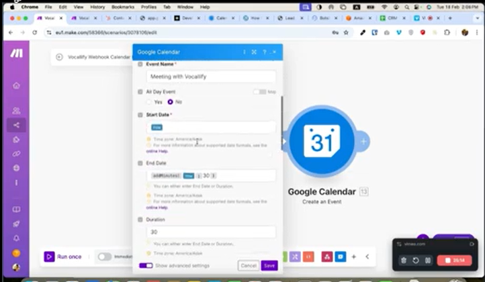Open the History menu in menu bar
The width and height of the screenshot is (485, 282).
coord(97,7)
